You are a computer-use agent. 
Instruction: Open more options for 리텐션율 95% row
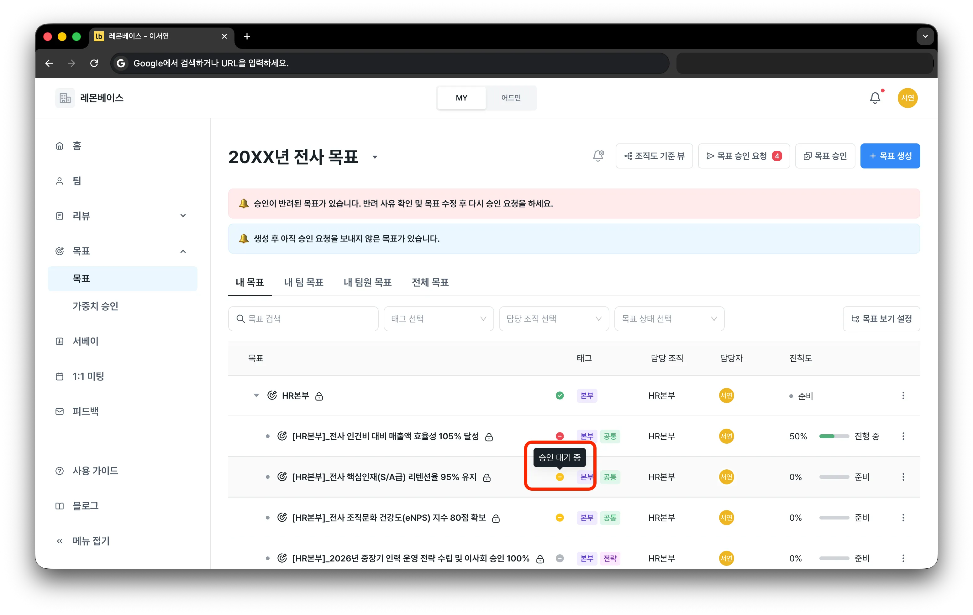point(903,477)
